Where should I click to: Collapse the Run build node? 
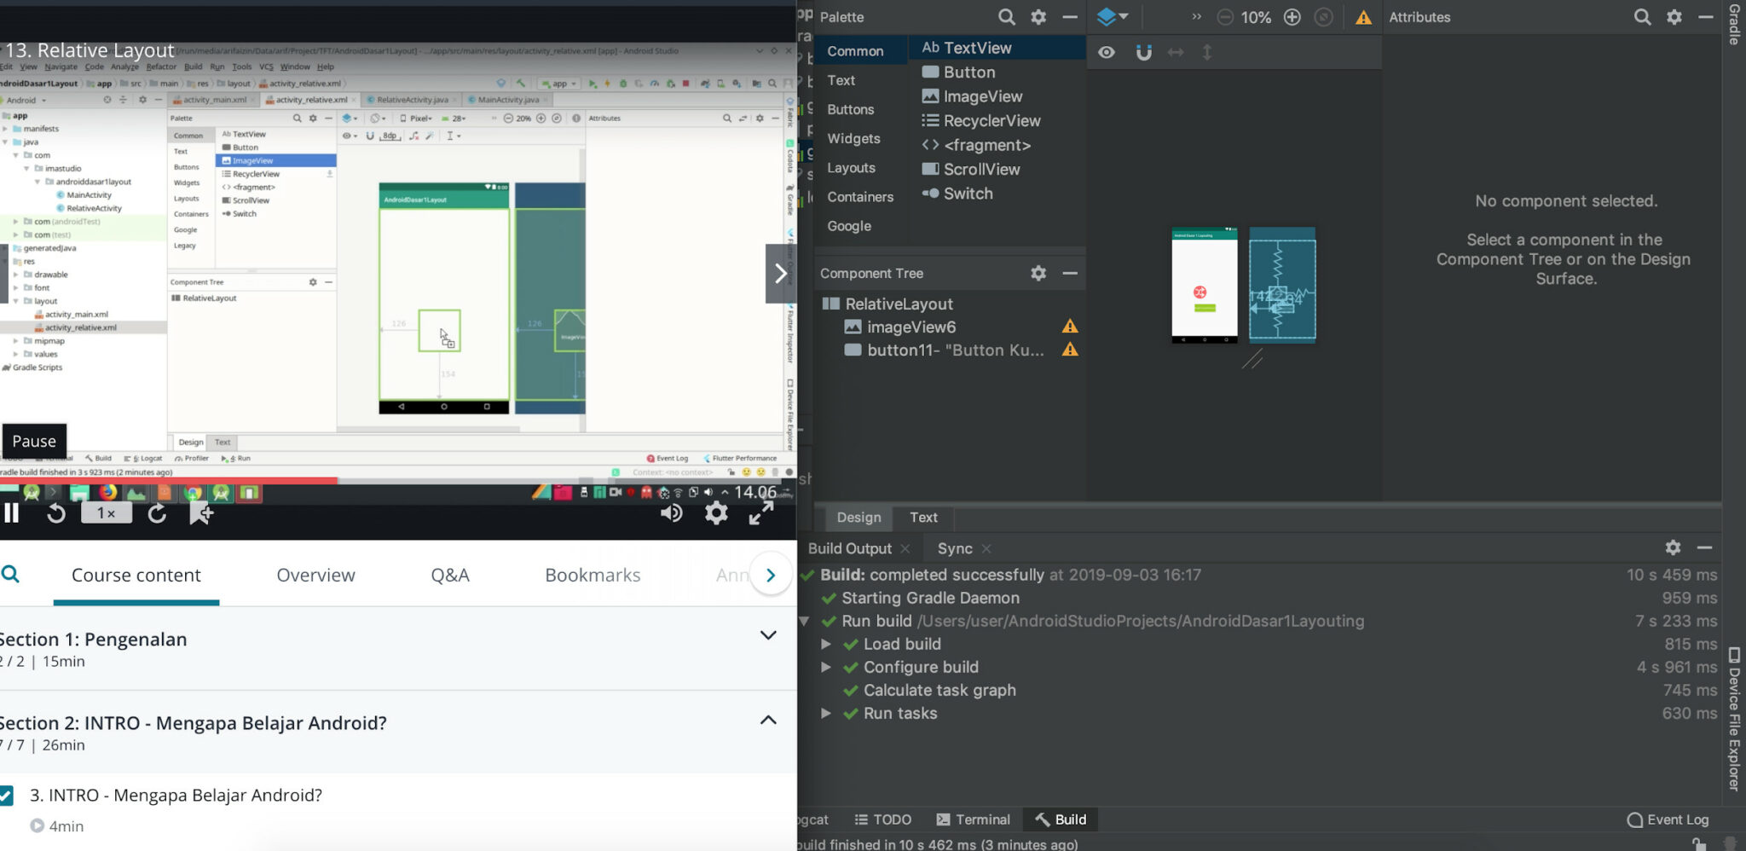804,621
